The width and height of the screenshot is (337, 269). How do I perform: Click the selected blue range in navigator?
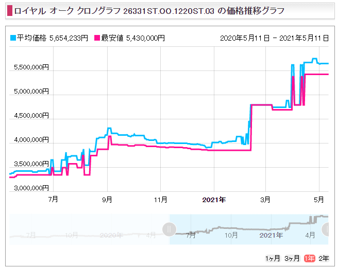click(x=249, y=229)
